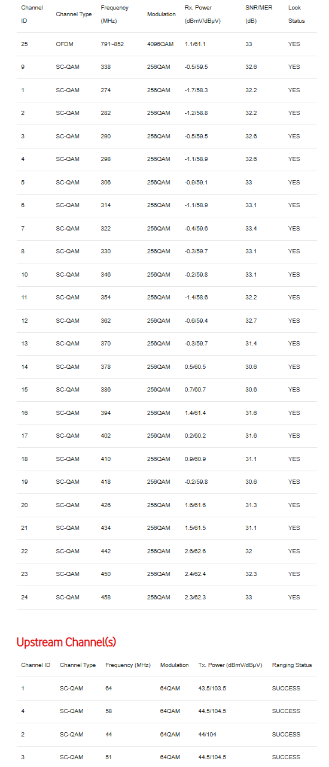Select Rx power 2.6/62.6 for channel 22
This screenshot has width=329, height=767.
tap(196, 551)
